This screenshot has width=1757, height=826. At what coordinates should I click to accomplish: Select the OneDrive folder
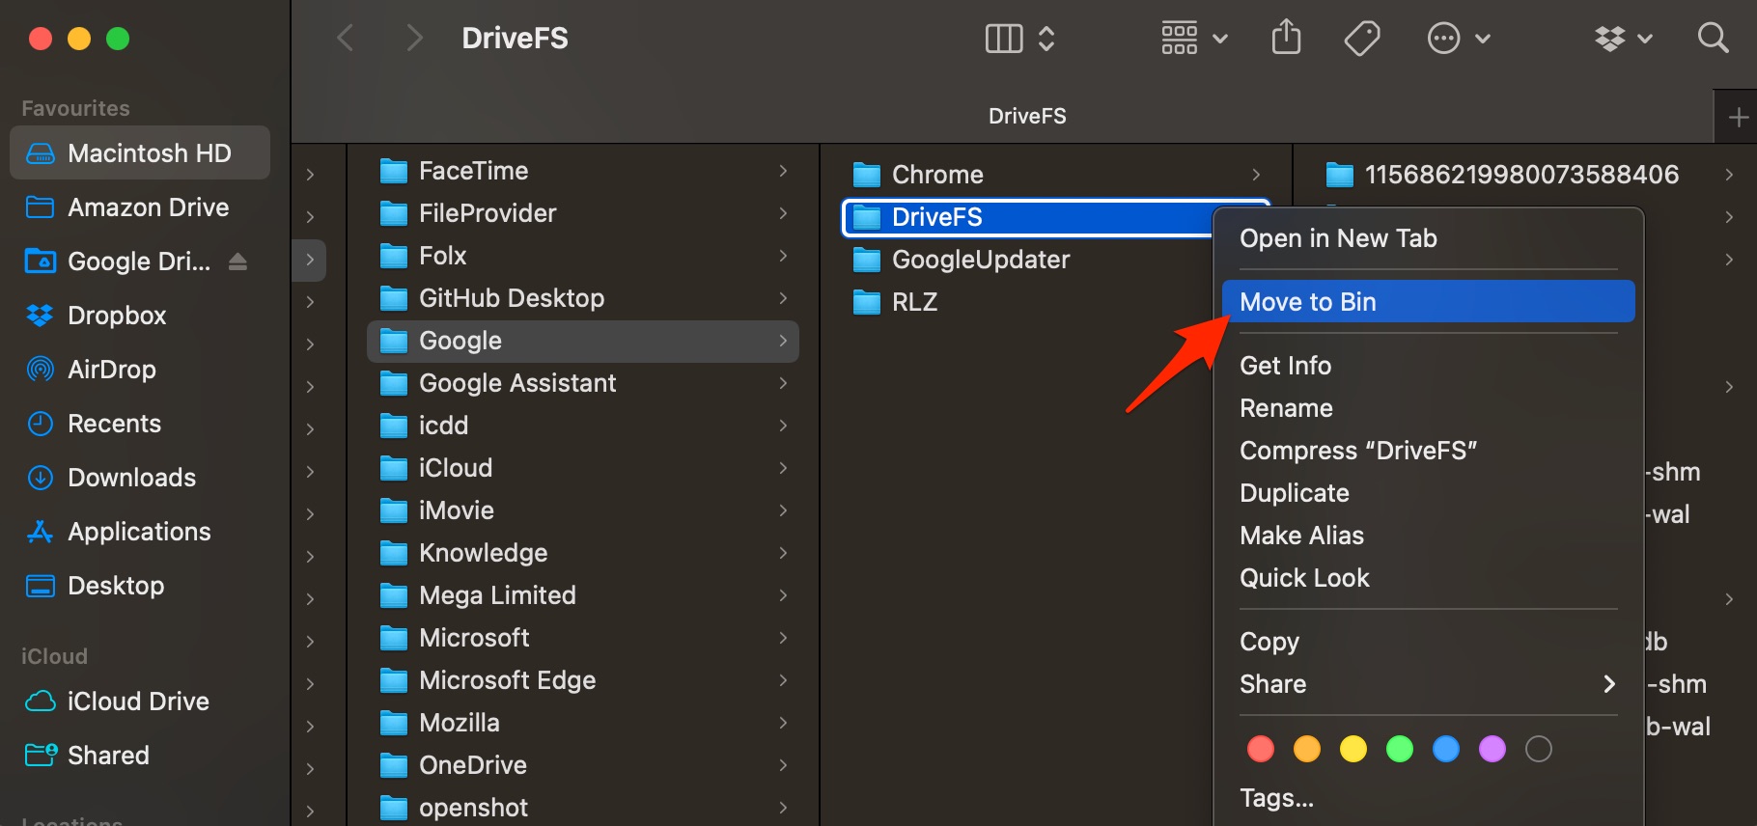[583, 765]
